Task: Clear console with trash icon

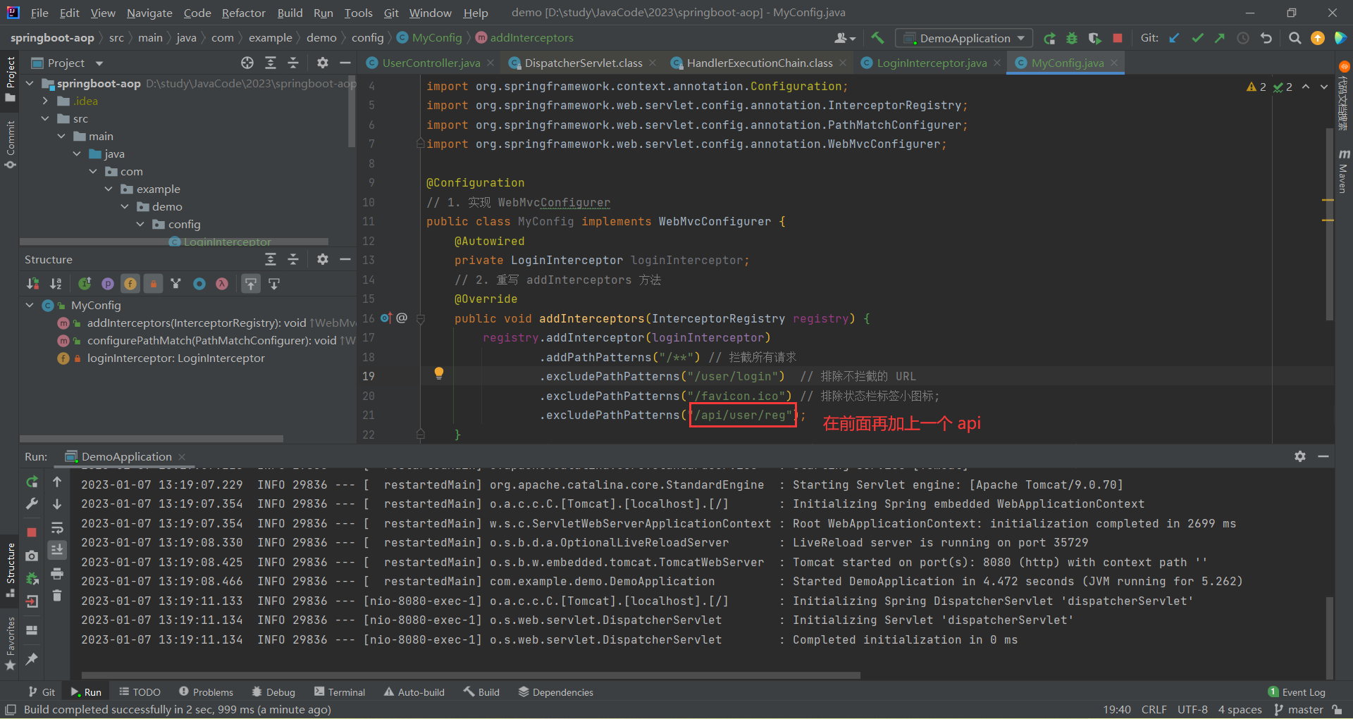Action: [57, 596]
